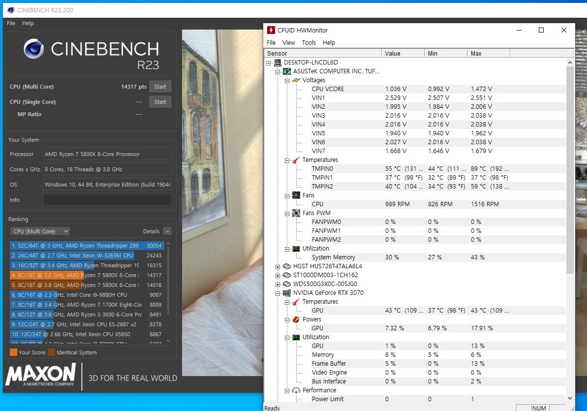Click the GPU Powers flame icon
Image resolution: width=587 pixels, height=411 pixels.
point(296,319)
